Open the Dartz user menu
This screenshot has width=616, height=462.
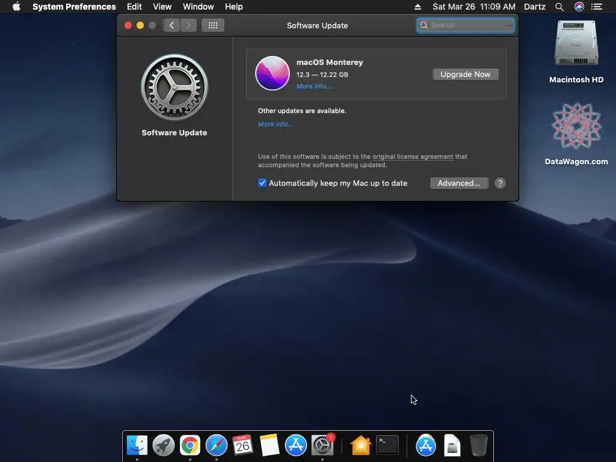[535, 7]
